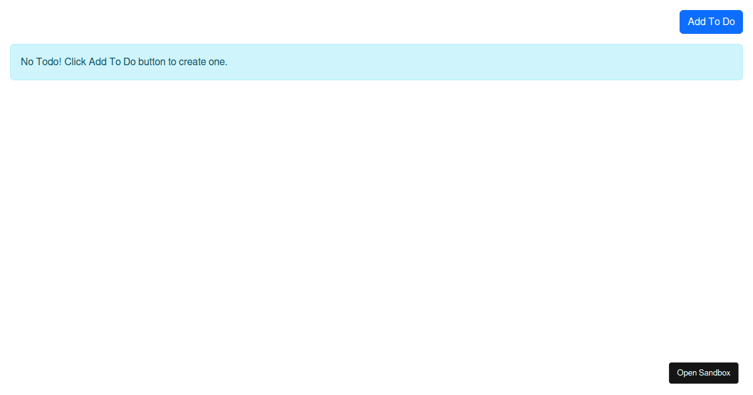Click the 'No Todo!' alert message text
The width and height of the screenshot is (753, 395).
124,62
